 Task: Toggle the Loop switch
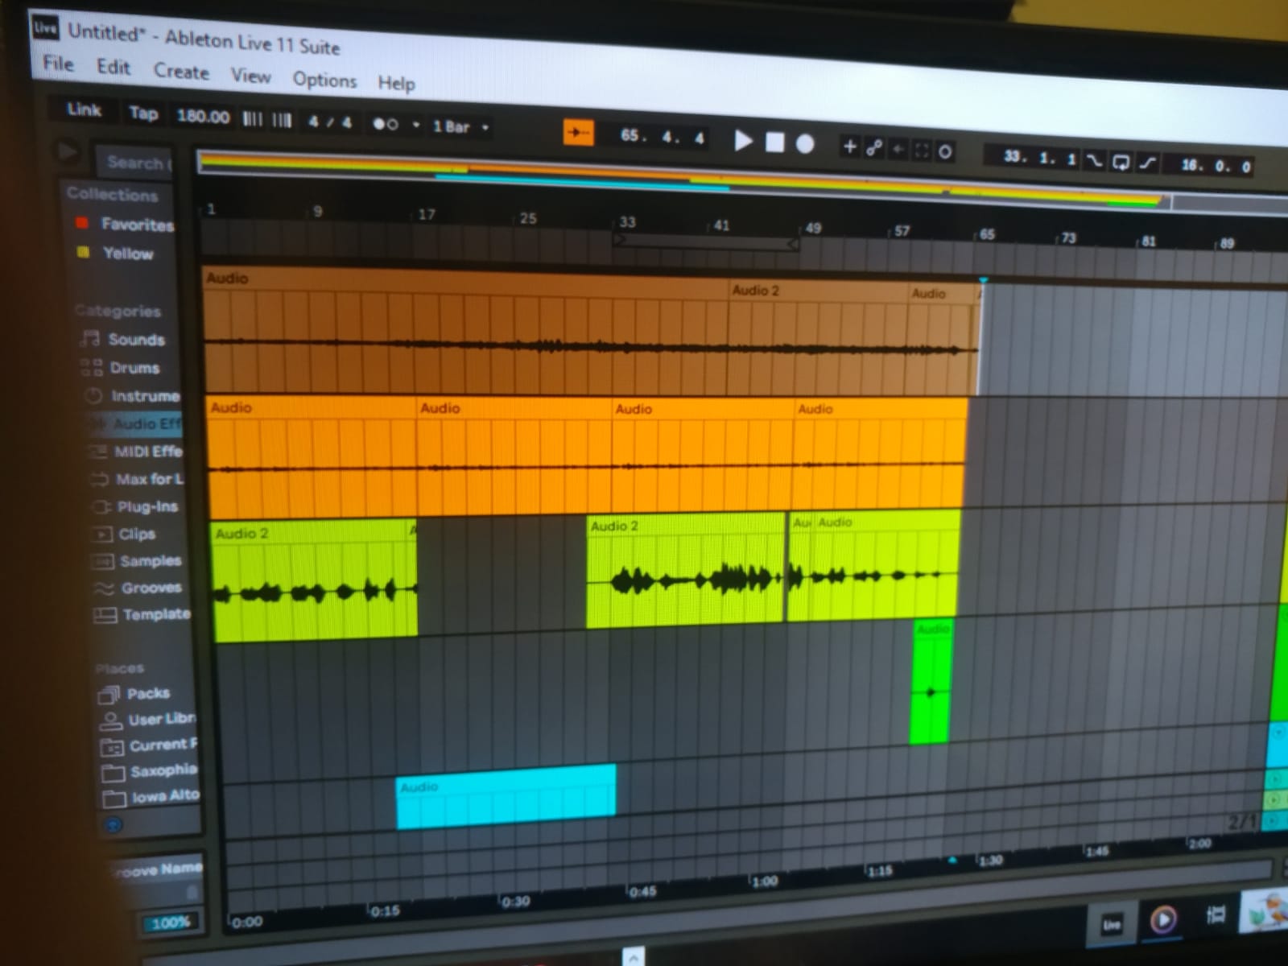(1121, 162)
